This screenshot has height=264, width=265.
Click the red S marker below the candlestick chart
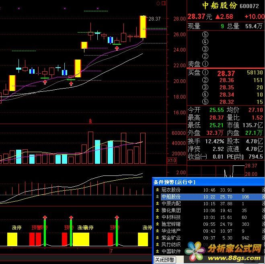click(90, 121)
